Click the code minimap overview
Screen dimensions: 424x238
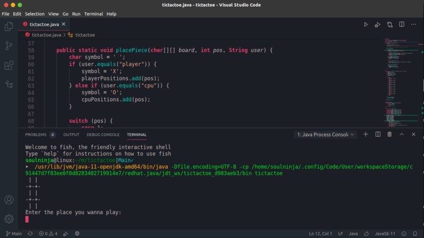click(401, 83)
